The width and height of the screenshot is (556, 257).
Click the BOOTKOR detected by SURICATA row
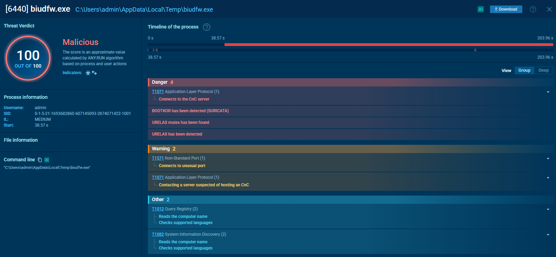coord(190,111)
